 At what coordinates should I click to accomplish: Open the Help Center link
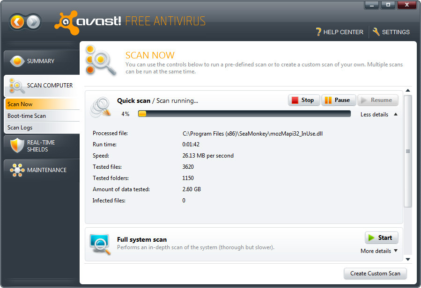pos(340,32)
